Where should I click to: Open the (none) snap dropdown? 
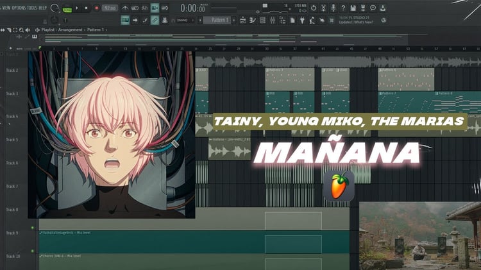(x=184, y=21)
